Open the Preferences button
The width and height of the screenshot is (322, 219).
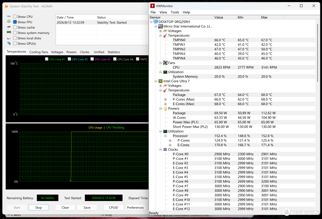[x=135, y=207]
